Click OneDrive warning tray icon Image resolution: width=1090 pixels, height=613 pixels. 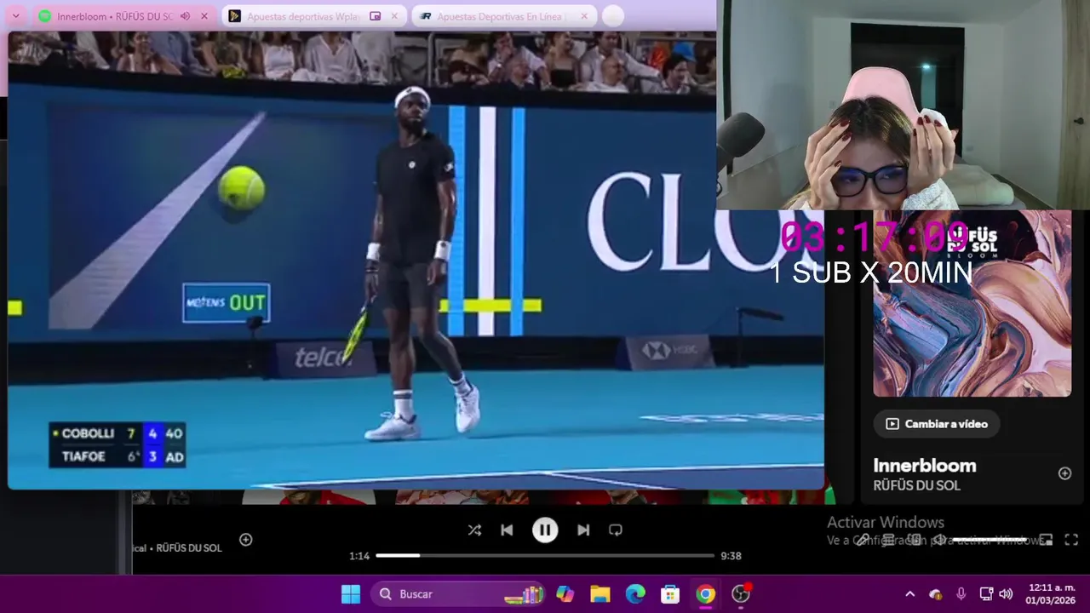[936, 594]
